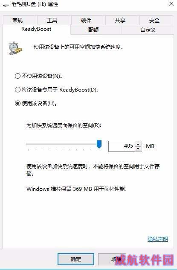Click the reserved space slider handle
This screenshot has height=270, width=177.
pos(99,144)
